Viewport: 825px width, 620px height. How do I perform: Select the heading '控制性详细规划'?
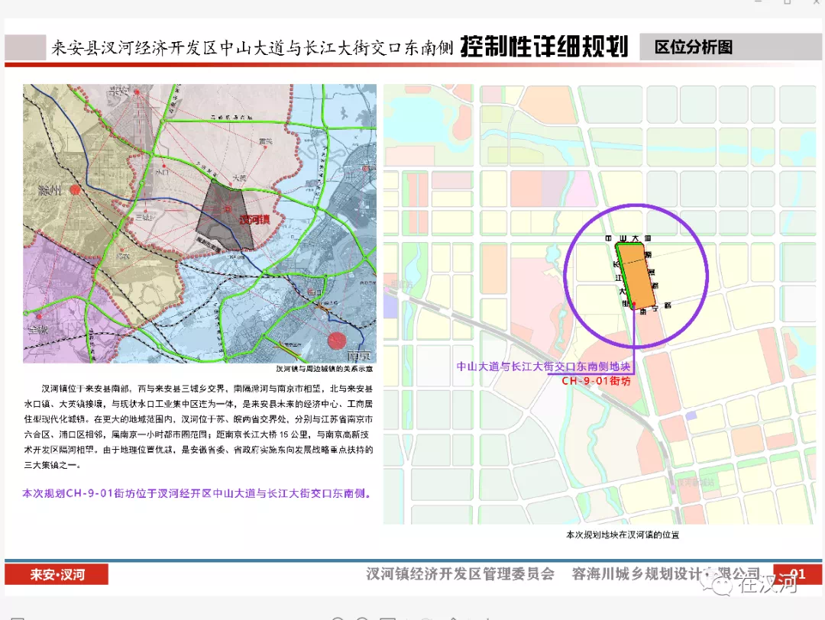click(544, 47)
